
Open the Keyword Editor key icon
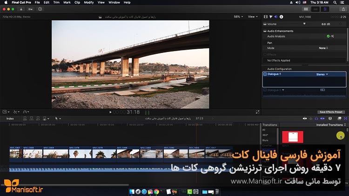coord(30,9)
